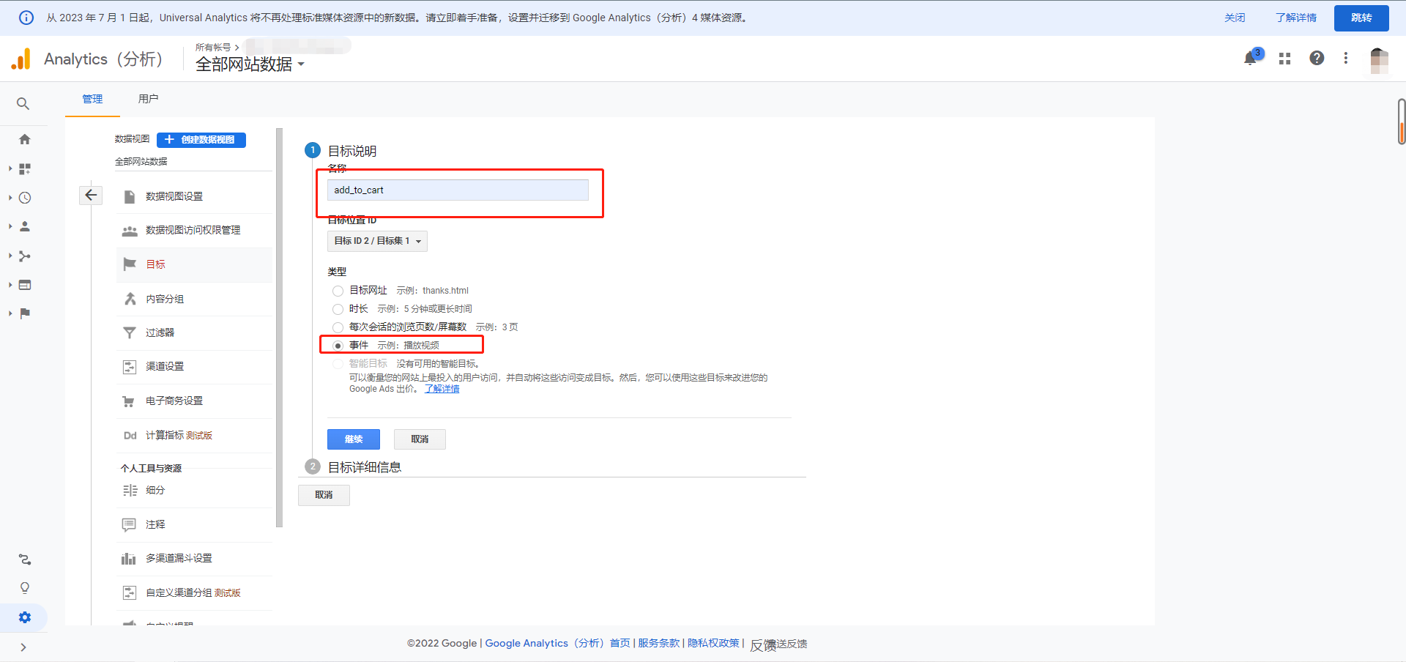Image resolution: width=1406 pixels, height=662 pixels.
Task: Click the 继续 button
Action: [x=354, y=439]
